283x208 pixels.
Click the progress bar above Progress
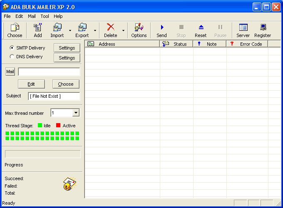point(43,154)
